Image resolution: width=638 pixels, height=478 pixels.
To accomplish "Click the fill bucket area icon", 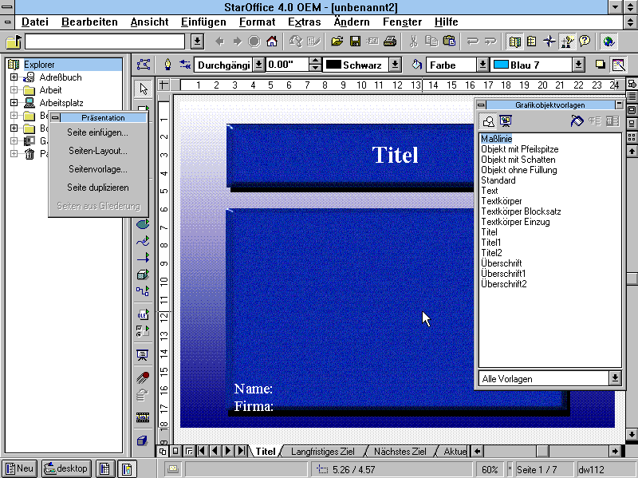I will pyautogui.click(x=416, y=65).
